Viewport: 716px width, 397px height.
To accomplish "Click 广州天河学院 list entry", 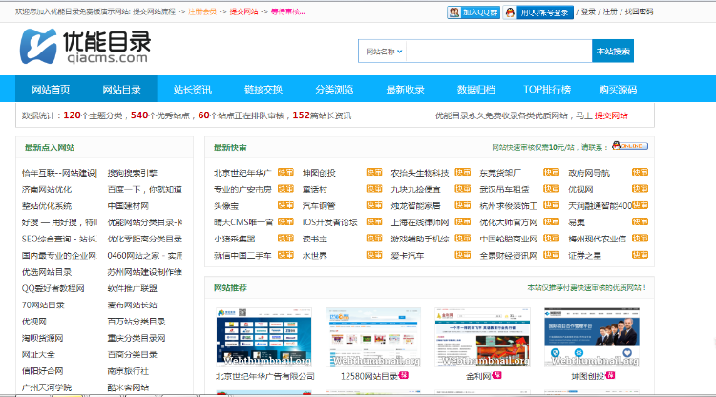I will click(x=47, y=387).
